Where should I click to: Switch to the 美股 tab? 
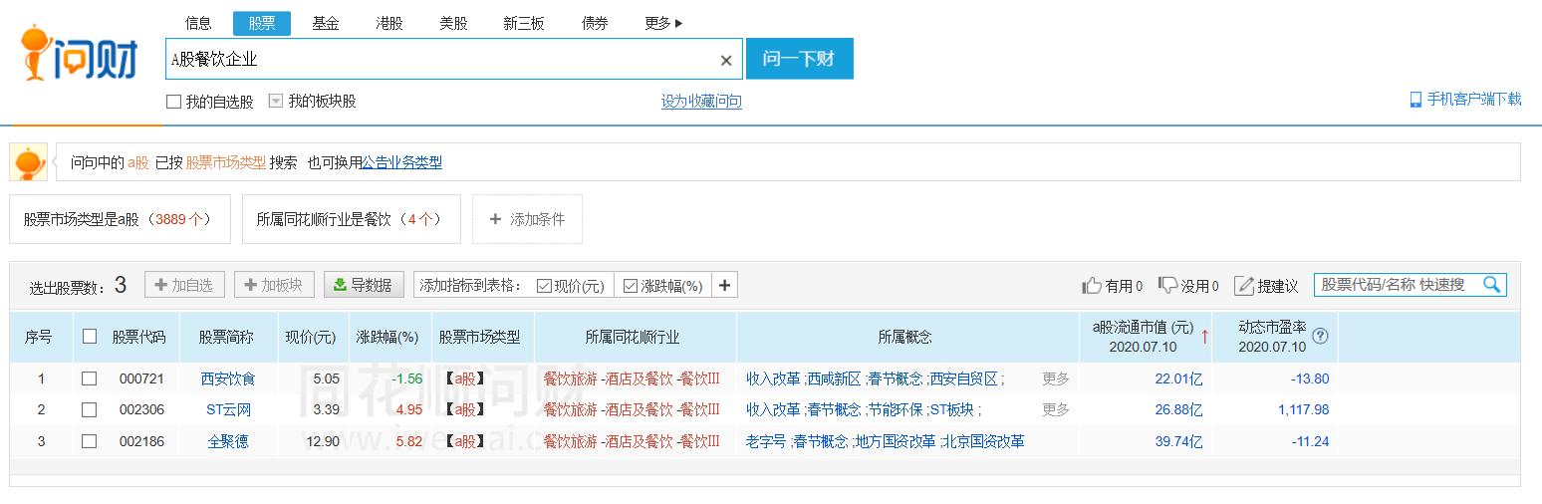click(x=453, y=23)
